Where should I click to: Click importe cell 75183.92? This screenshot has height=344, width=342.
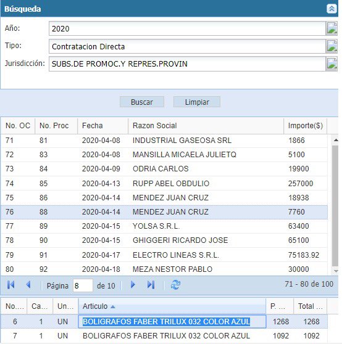304,255
